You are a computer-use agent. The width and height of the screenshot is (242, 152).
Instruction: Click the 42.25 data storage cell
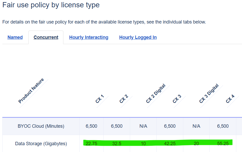click(x=170, y=144)
